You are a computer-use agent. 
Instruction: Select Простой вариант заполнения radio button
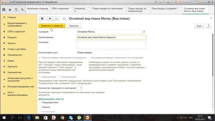tap(40, 58)
